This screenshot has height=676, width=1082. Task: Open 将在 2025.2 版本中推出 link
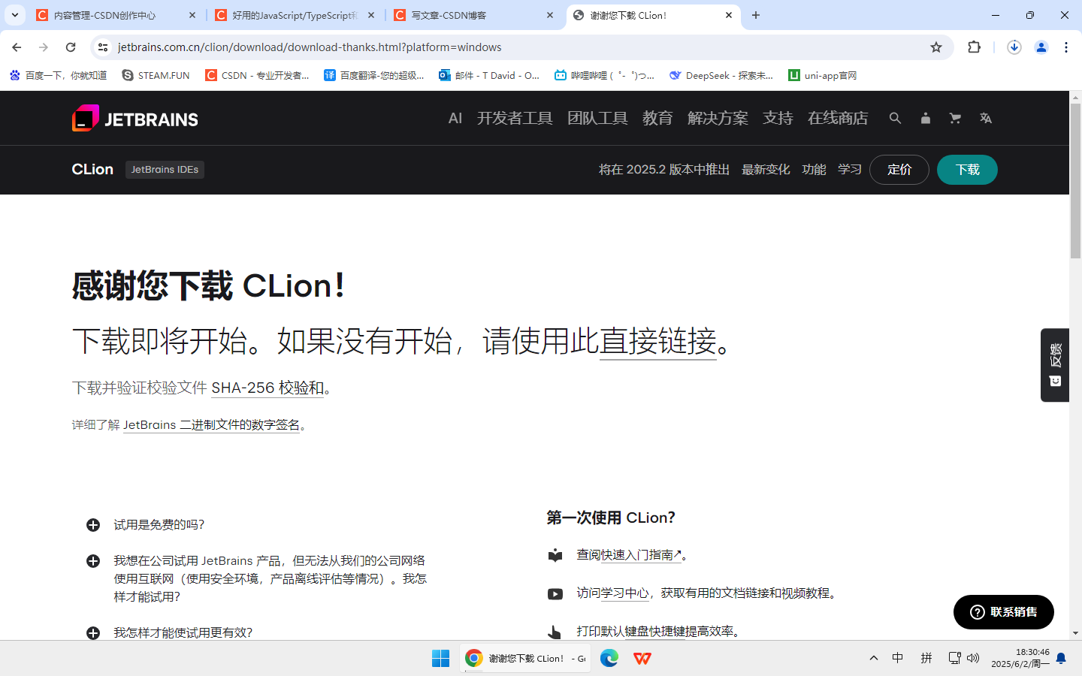click(x=664, y=170)
